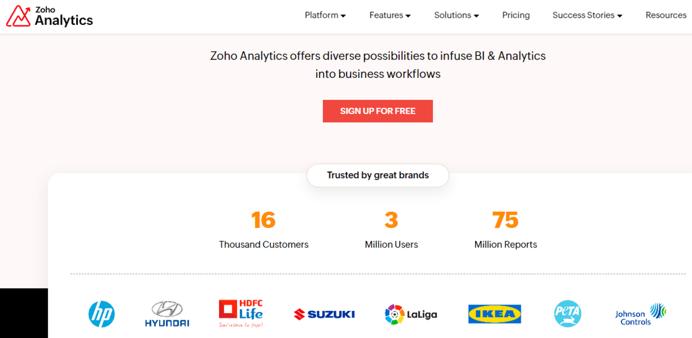
Task: Click the Zoho Analytics logo
Action: pyautogui.click(x=49, y=16)
